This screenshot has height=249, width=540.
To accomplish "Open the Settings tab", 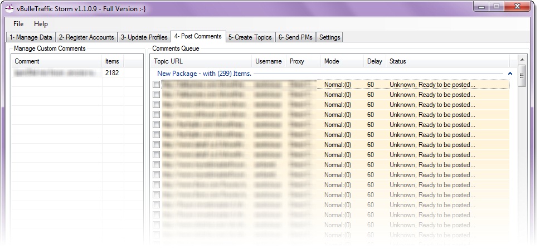I will [x=330, y=37].
